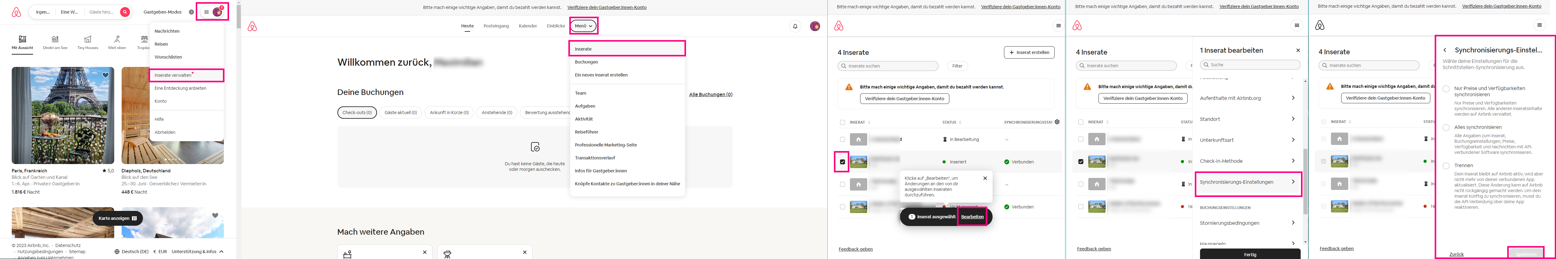Check the last Verbunden listing checkbox
1556x259 pixels.
point(843,207)
